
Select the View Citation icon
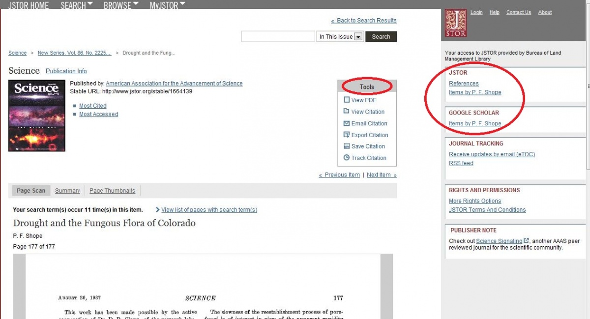pyautogui.click(x=346, y=112)
